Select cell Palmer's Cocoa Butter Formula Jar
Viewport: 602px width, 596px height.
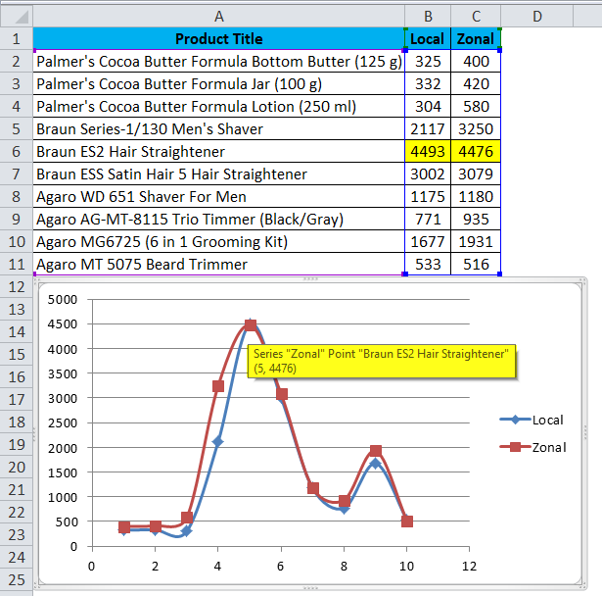(219, 84)
